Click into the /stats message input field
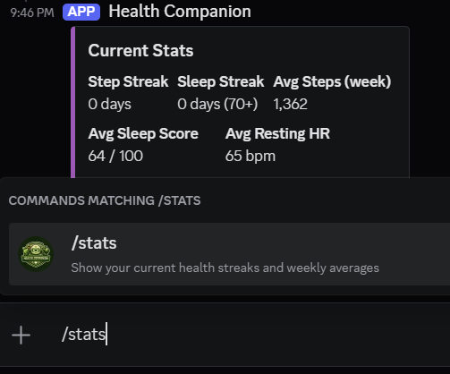The image size is (450, 374). coord(239,335)
